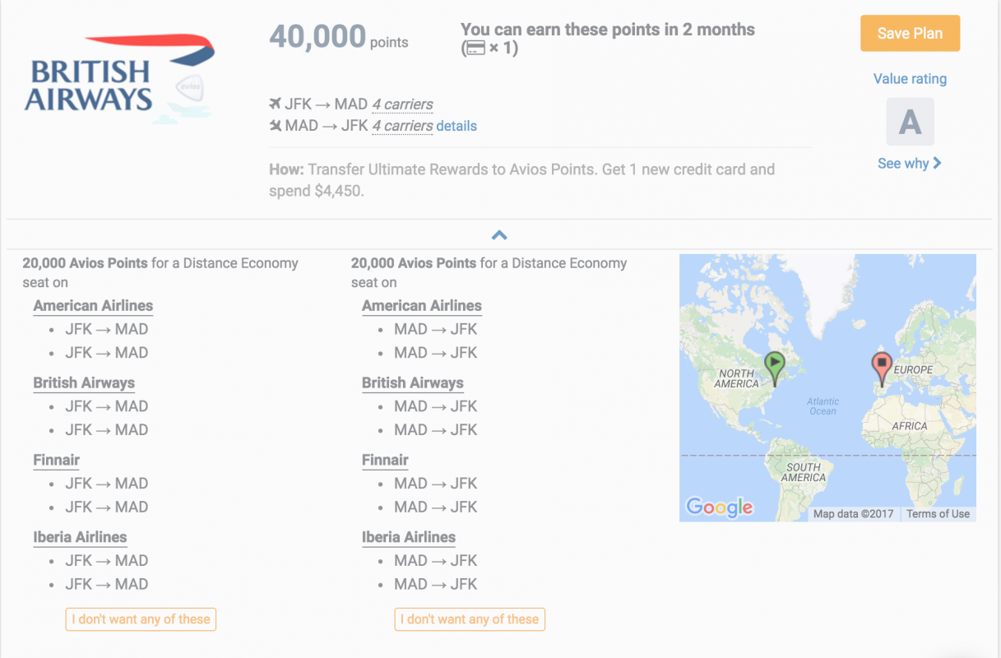Select Finnair under outbound JFK to MAD
This screenshot has height=658, width=1001.
point(57,461)
